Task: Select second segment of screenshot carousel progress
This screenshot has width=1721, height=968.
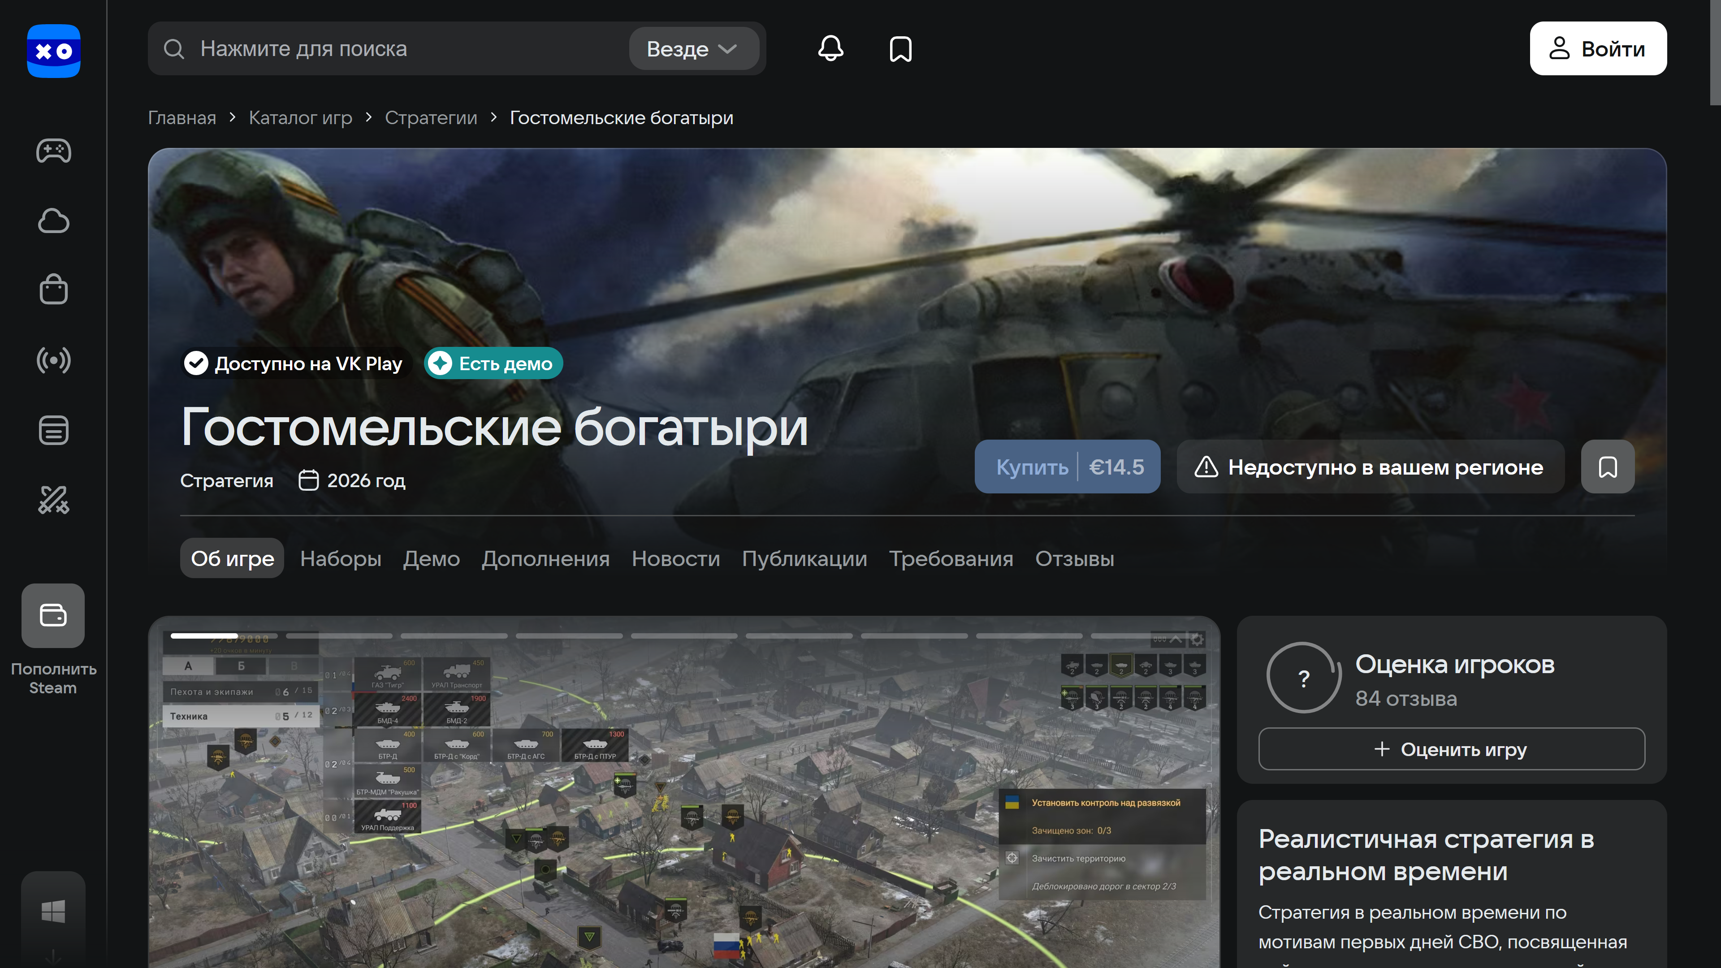Action: [x=339, y=636]
